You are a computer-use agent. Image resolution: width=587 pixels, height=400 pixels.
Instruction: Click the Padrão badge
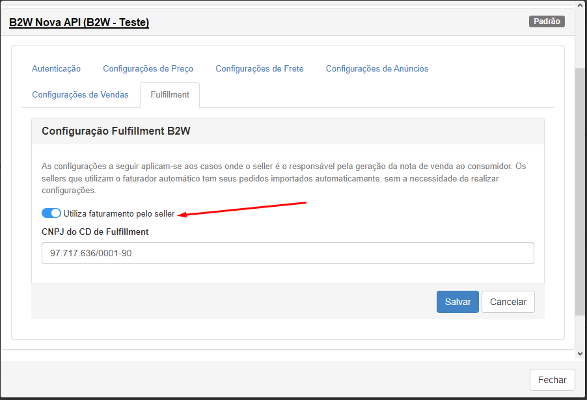547,21
